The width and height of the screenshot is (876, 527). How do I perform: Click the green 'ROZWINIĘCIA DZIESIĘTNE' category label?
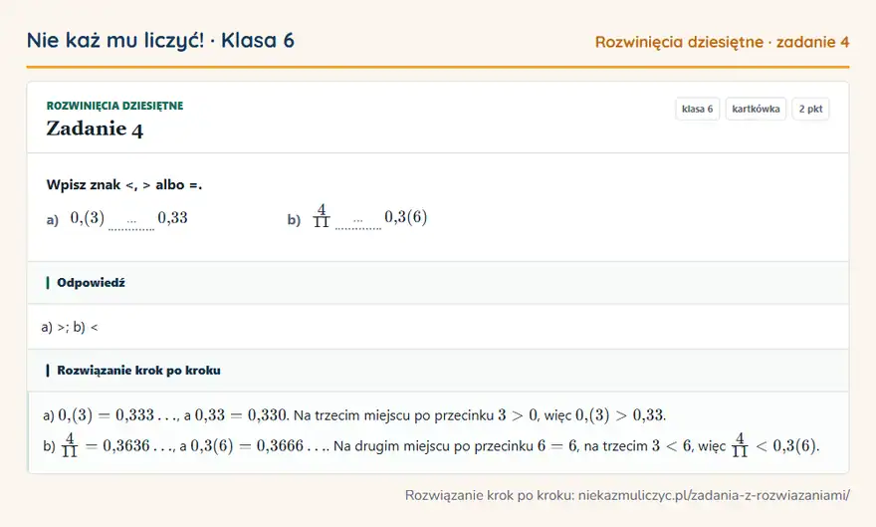114,106
